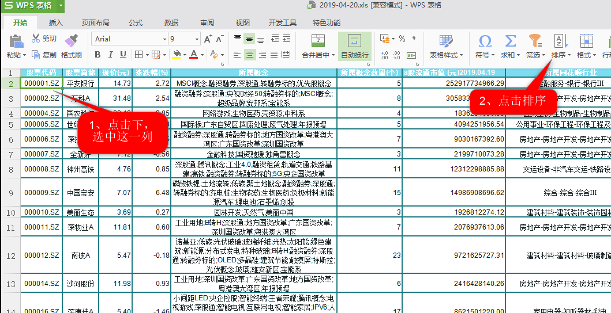Screen dimensions: 611x313
Task: Click the Sum sigma icon
Action: coord(511,41)
